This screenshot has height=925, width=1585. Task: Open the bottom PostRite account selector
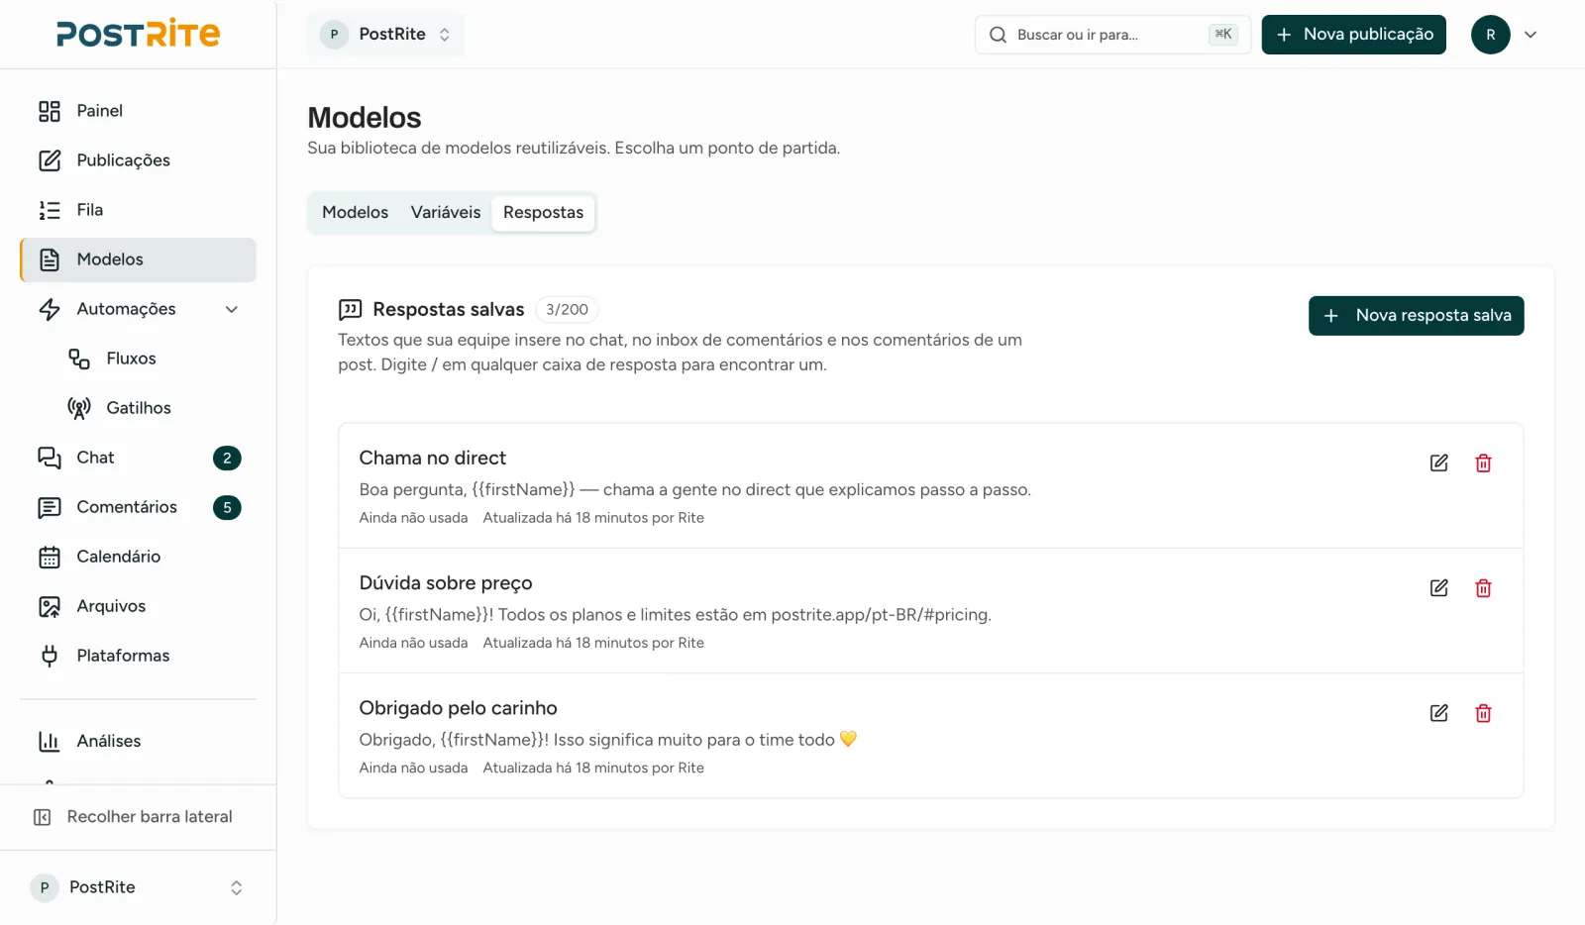138,887
